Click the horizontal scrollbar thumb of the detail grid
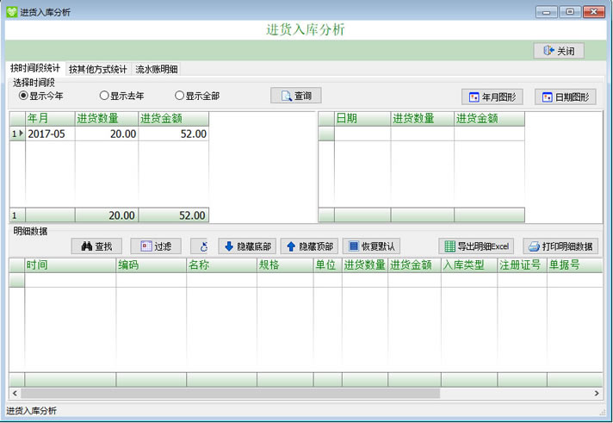 [x=230, y=393]
